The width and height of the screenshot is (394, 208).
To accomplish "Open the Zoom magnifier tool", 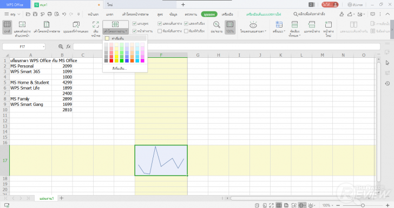I will click(216, 25).
